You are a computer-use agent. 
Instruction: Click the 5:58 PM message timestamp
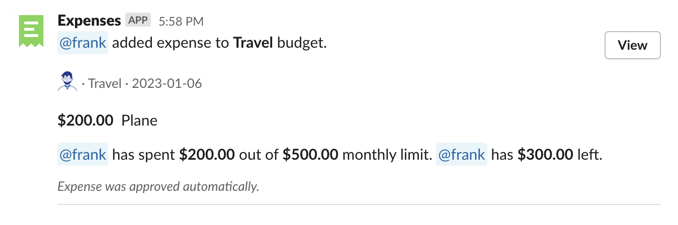point(181,21)
